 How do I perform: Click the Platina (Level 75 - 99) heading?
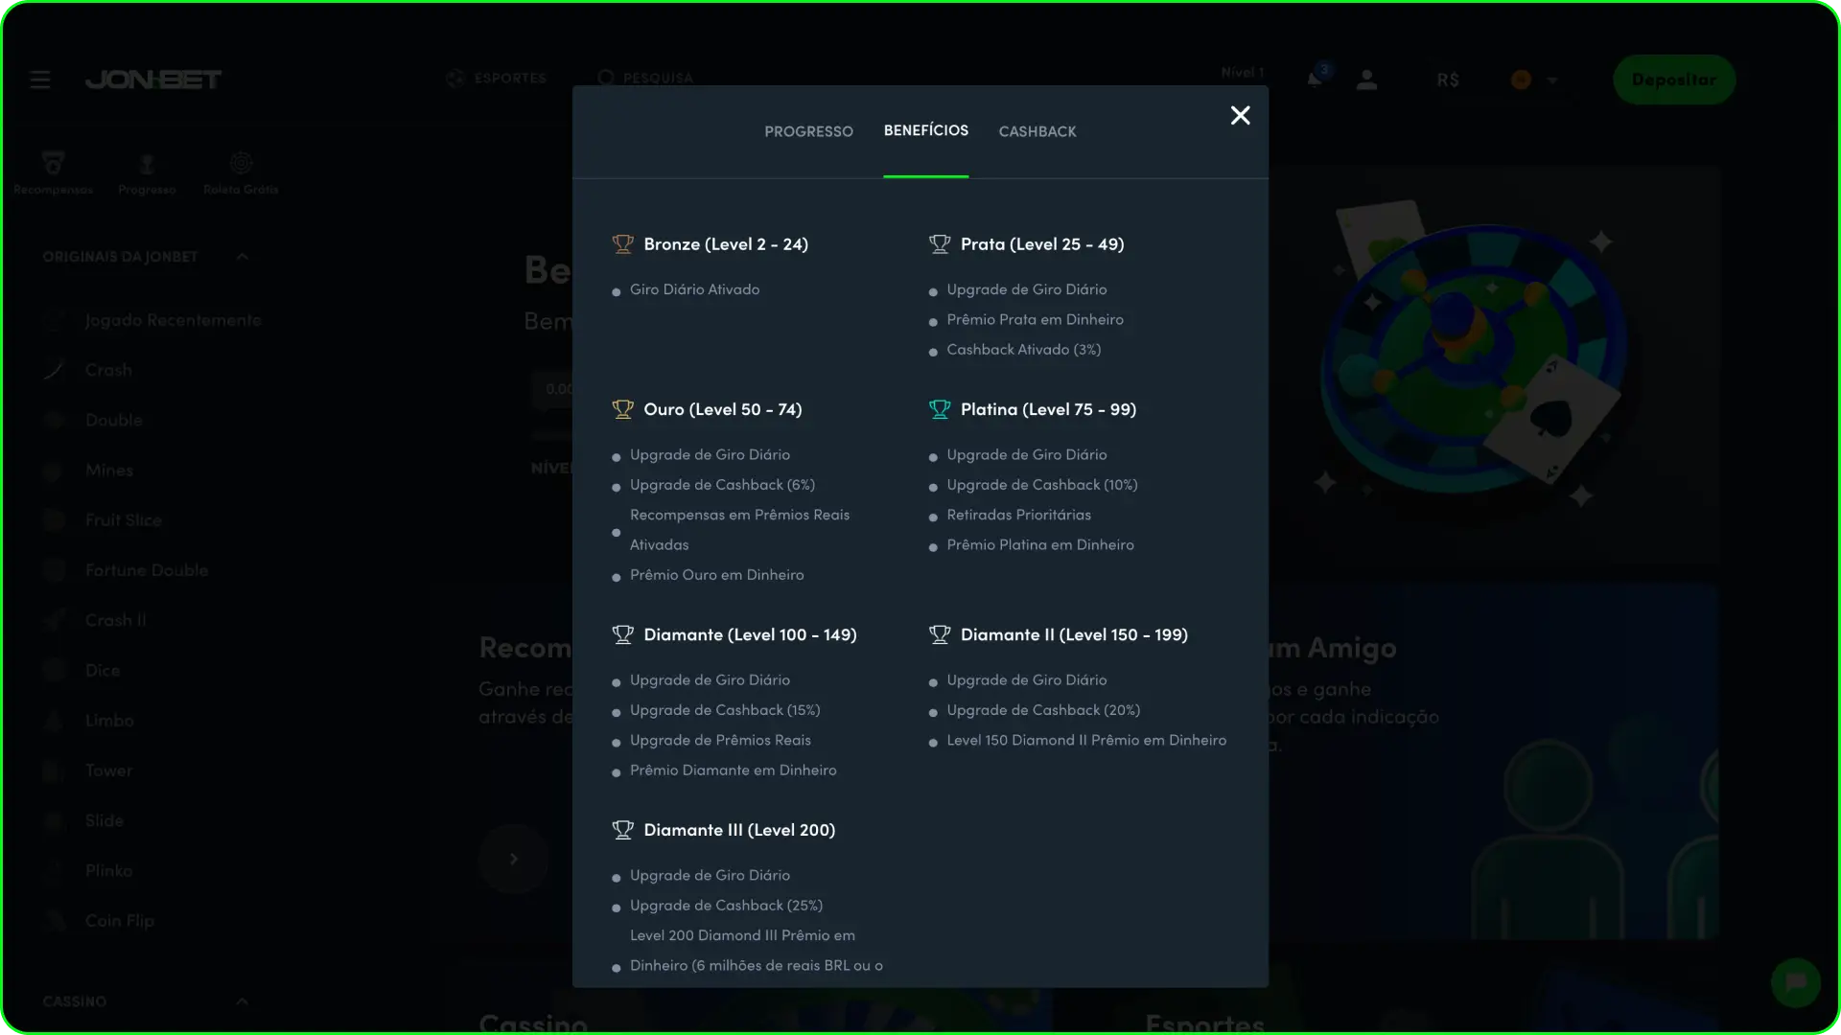point(1048,409)
